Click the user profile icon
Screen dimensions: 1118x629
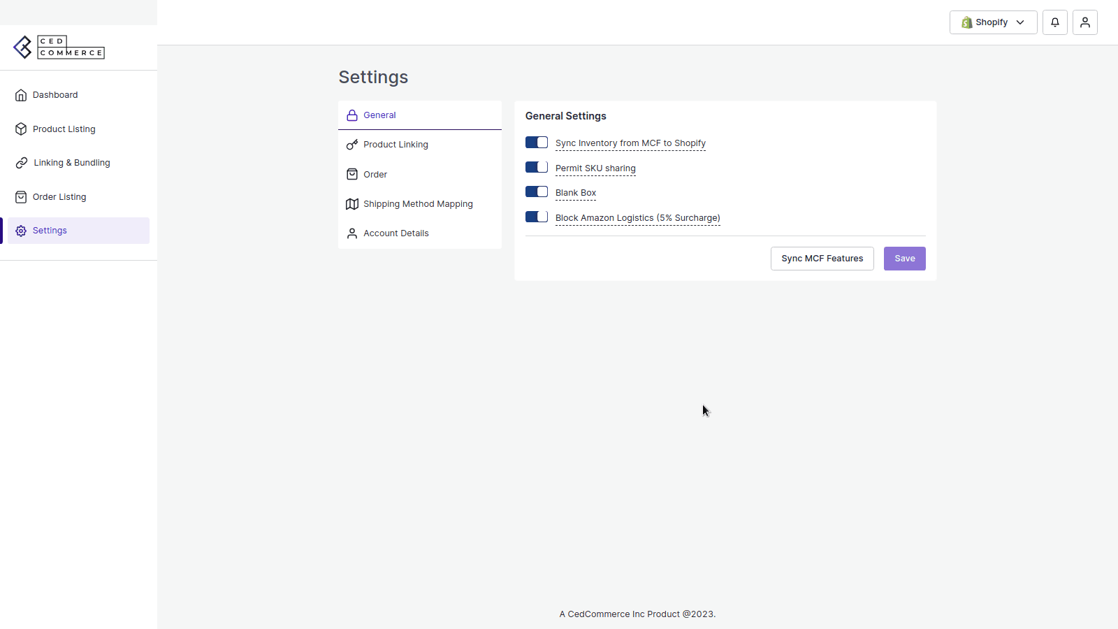(x=1084, y=22)
